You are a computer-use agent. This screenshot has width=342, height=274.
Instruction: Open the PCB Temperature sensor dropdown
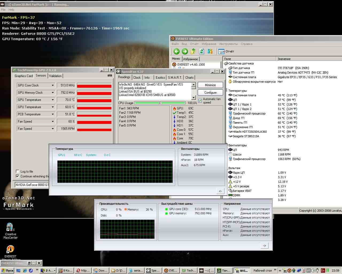coord(53,114)
